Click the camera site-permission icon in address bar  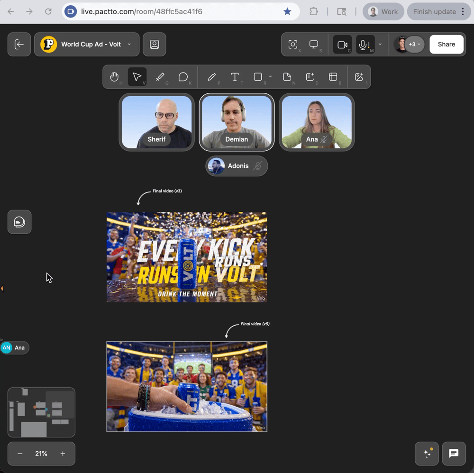tap(71, 11)
